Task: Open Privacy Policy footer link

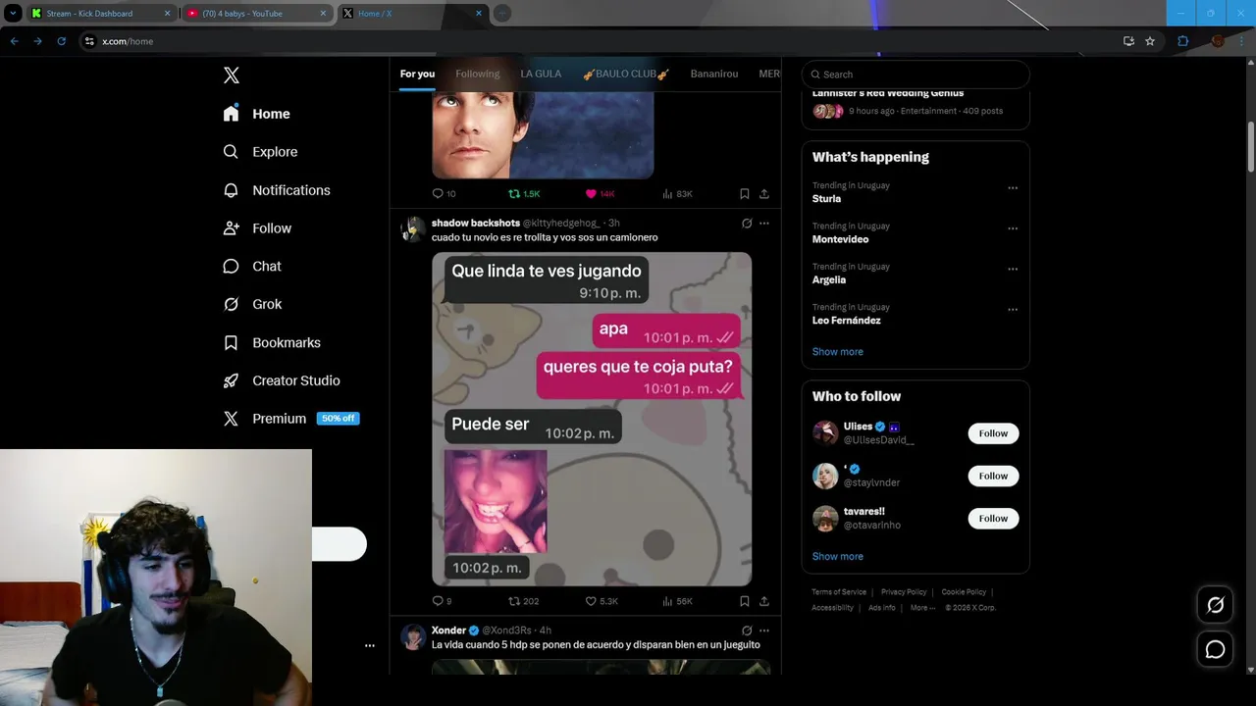Action: pos(904,592)
